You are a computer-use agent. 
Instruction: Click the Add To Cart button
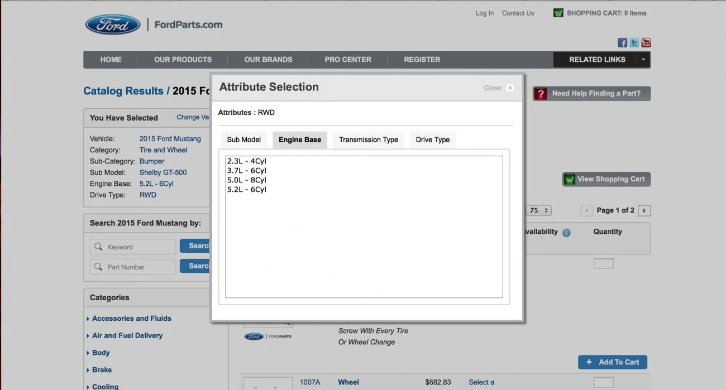click(613, 362)
